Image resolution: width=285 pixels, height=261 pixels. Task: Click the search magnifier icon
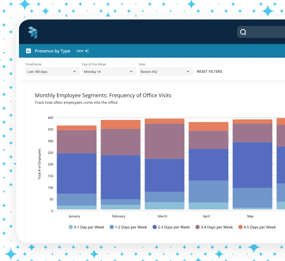243,32
